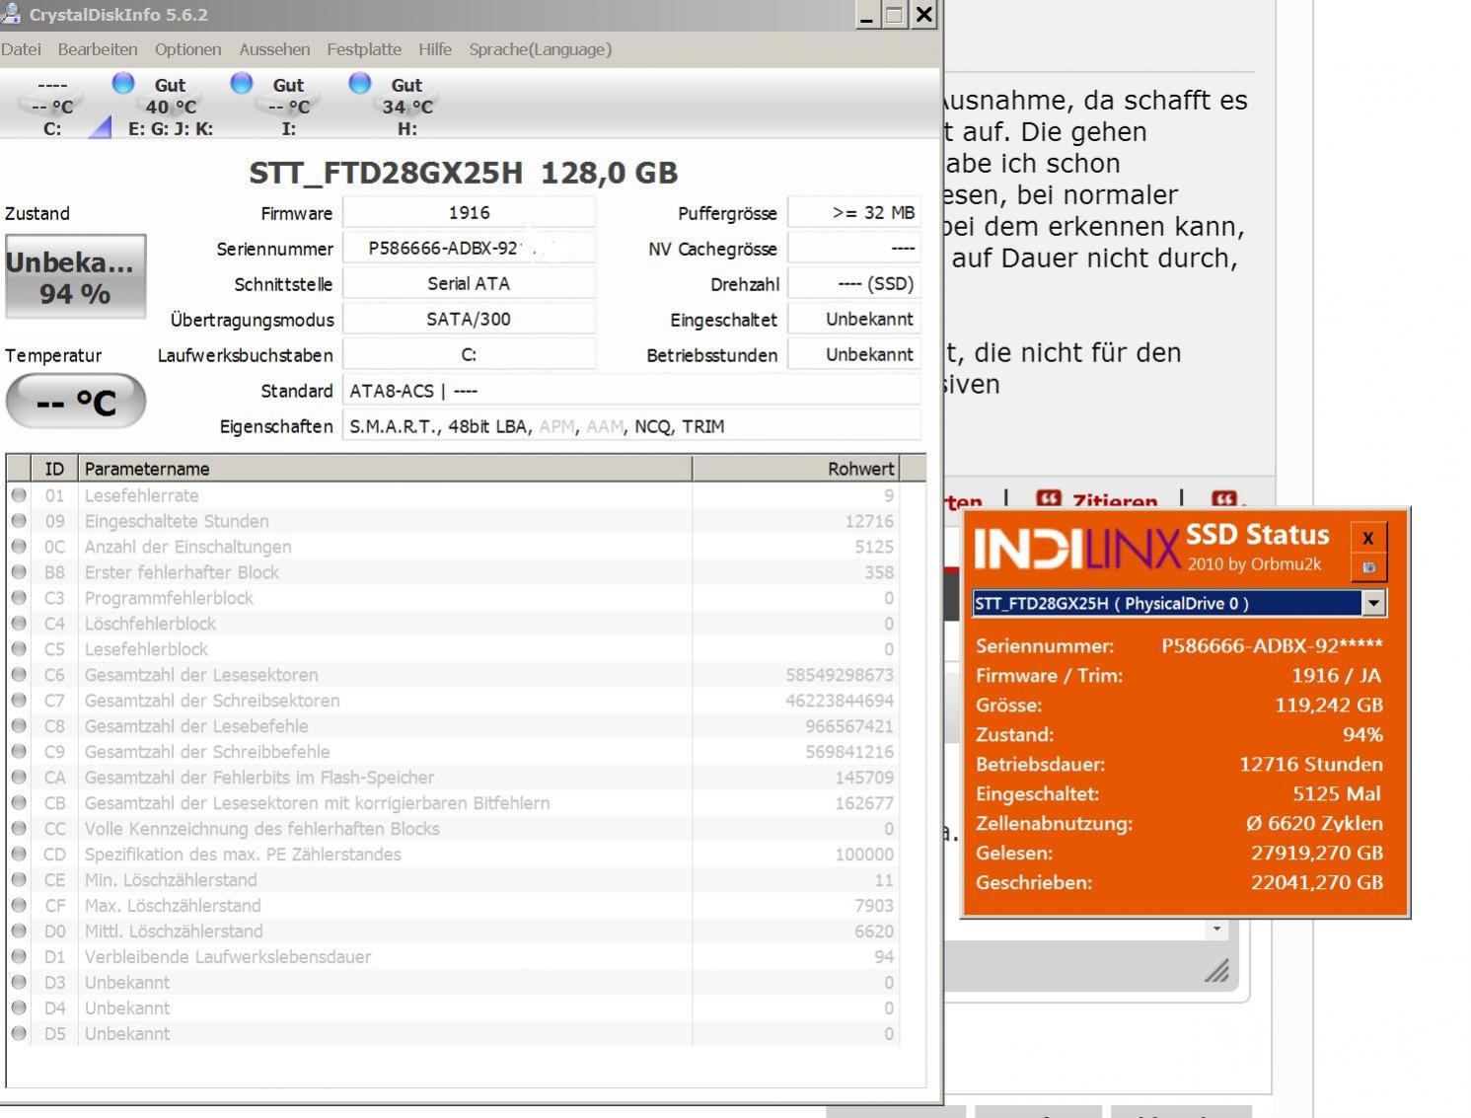This screenshot has height=1118, width=1471.
Task: Click status icon of row D1 Verbleibende Laufwerkslebensdauer
Action: 19,957
